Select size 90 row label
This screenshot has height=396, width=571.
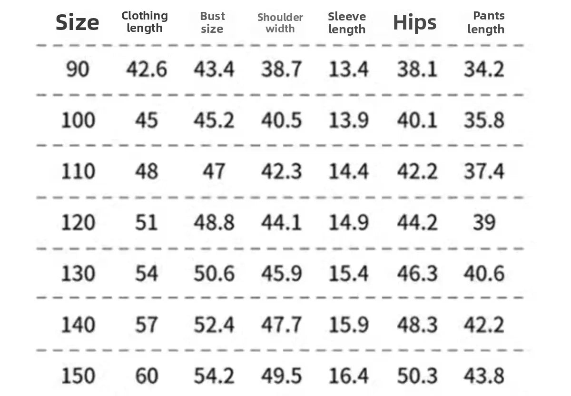(x=78, y=70)
